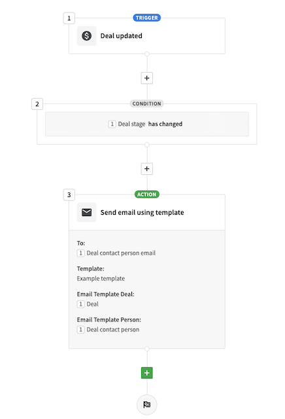The width and height of the screenshot is (285, 419).
Task: Select the Example template value
Action: (x=101, y=278)
